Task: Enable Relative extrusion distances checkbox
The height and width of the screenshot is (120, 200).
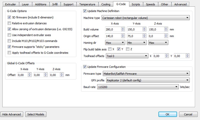Action: [9, 23]
